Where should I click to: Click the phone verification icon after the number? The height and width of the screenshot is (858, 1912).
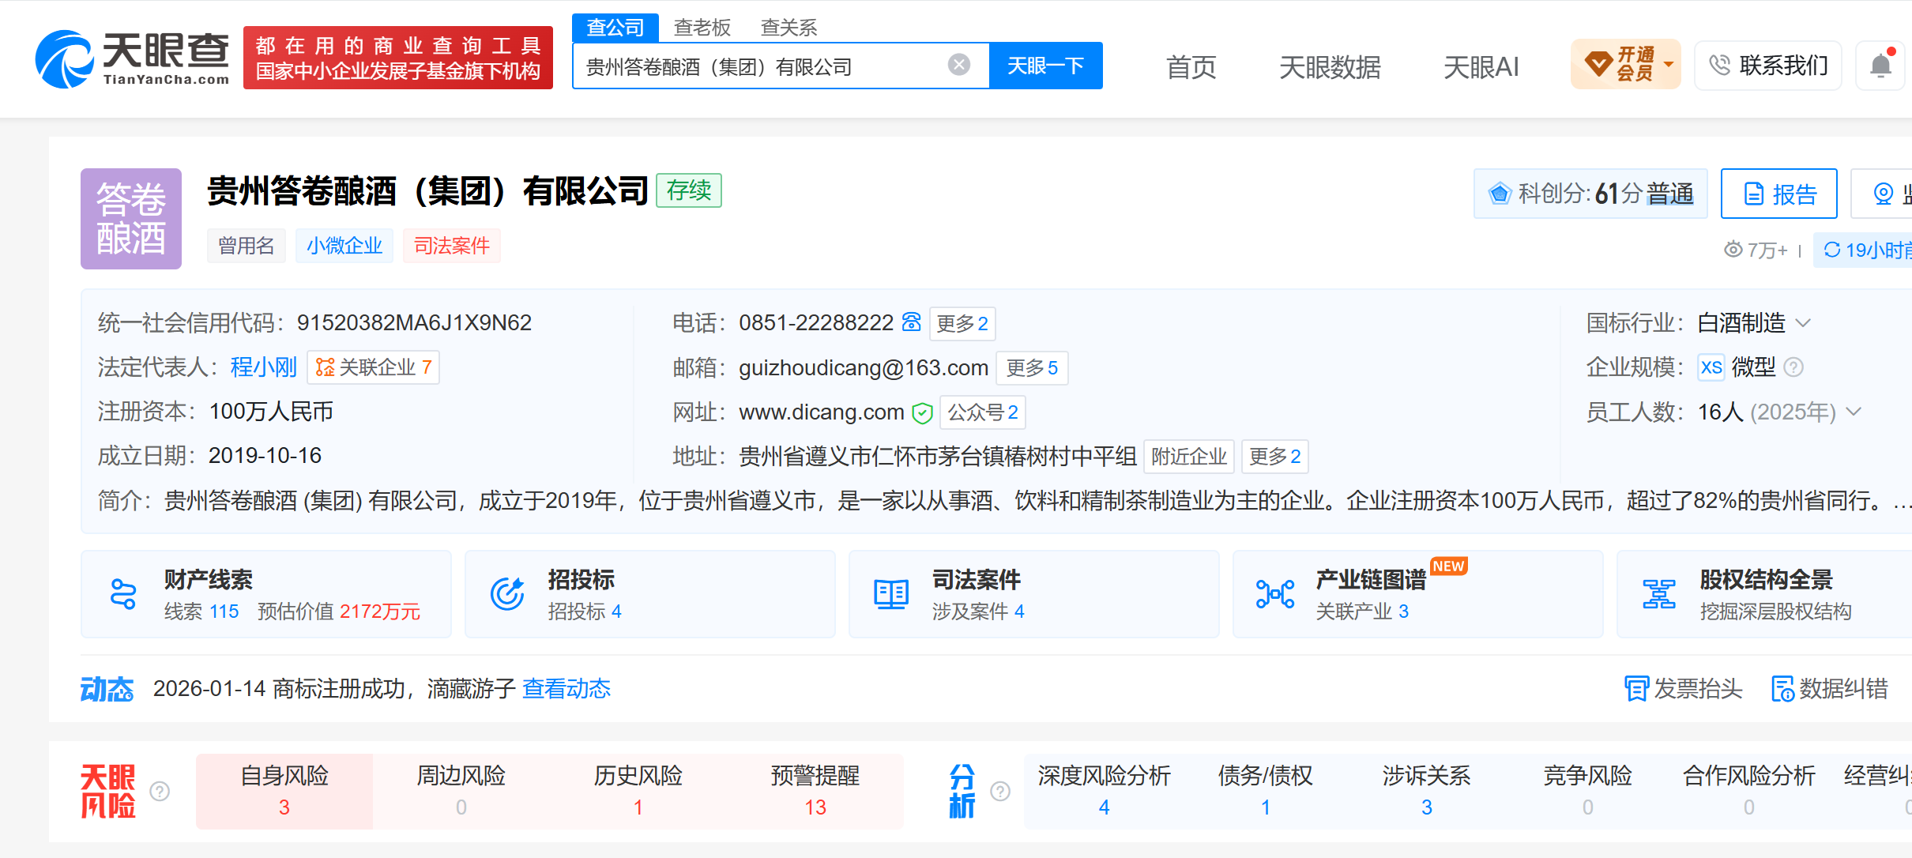(x=912, y=322)
